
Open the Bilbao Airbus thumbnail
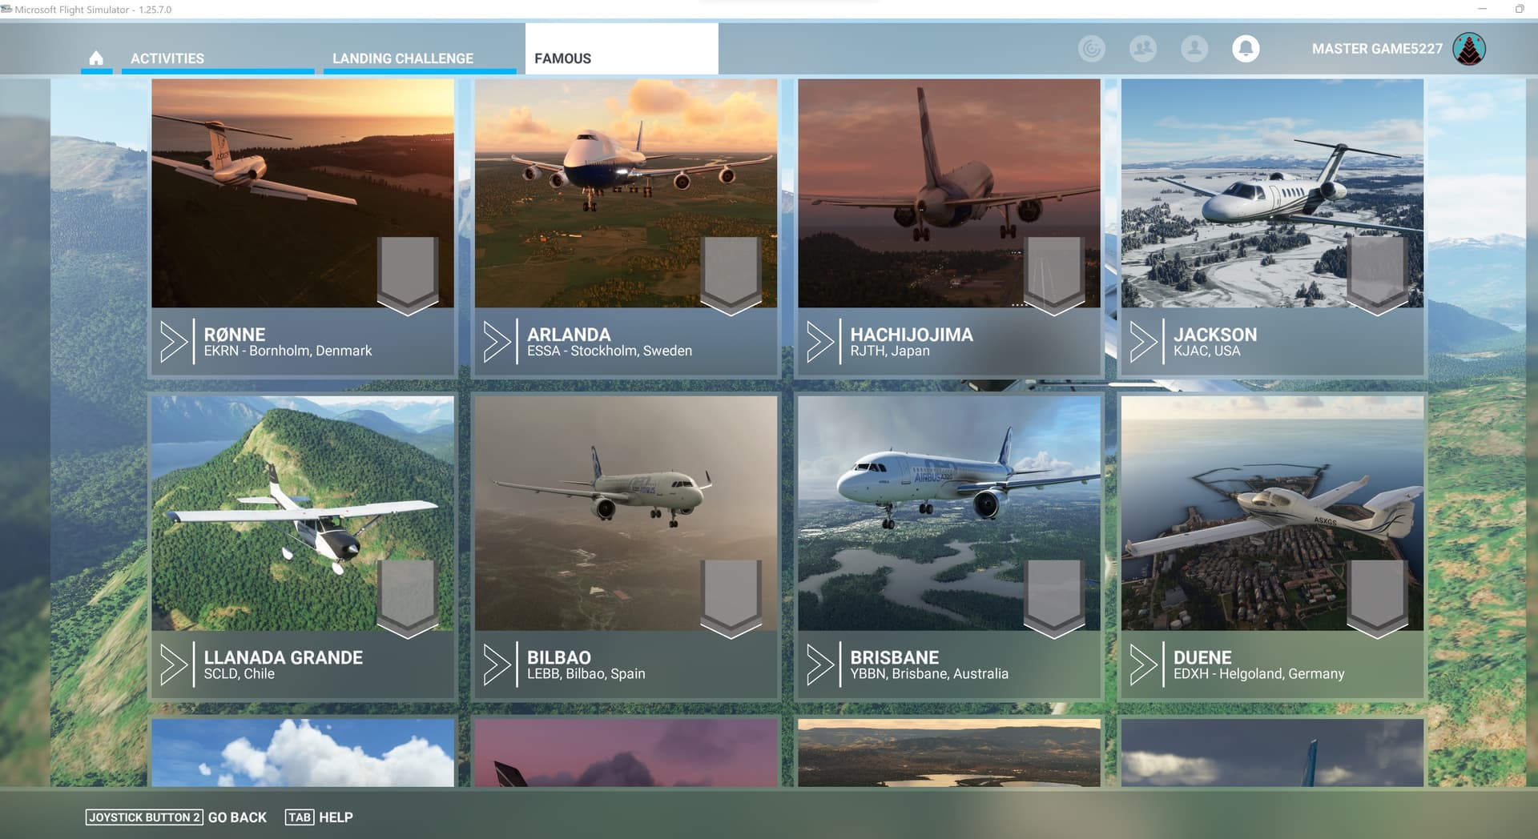click(626, 513)
